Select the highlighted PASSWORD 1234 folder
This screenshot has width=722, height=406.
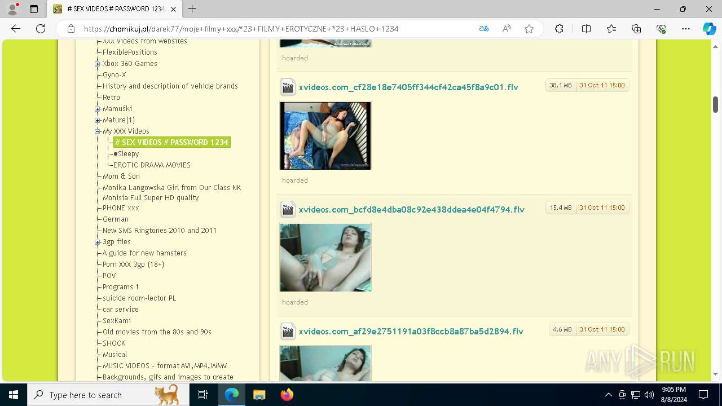(172, 142)
